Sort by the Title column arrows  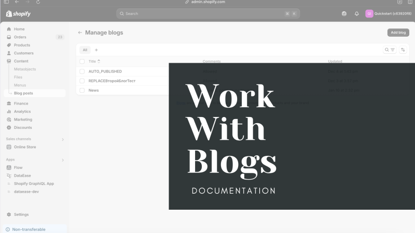point(99,61)
